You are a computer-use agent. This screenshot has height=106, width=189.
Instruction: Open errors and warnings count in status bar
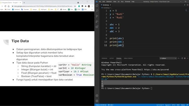110,105
